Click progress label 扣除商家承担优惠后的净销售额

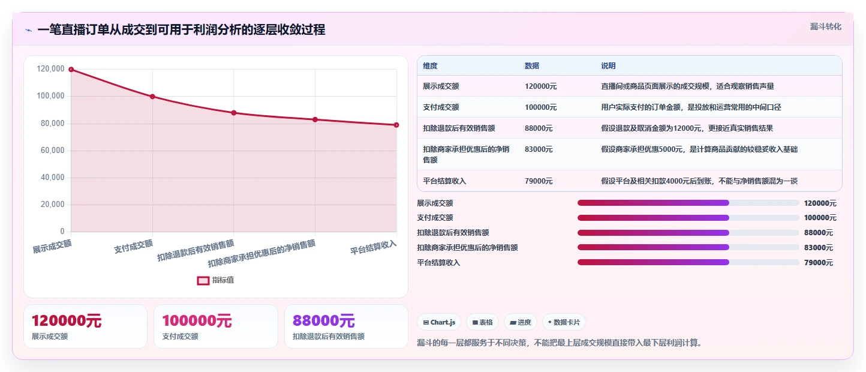click(x=467, y=248)
